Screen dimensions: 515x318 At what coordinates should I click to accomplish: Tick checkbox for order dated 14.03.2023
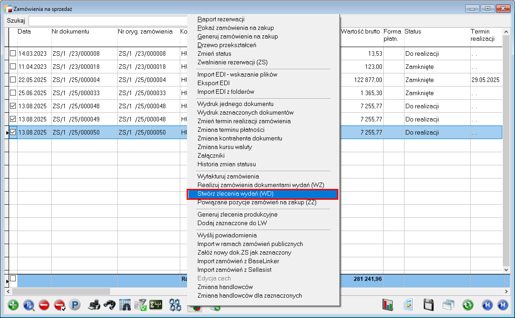(x=13, y=53)
